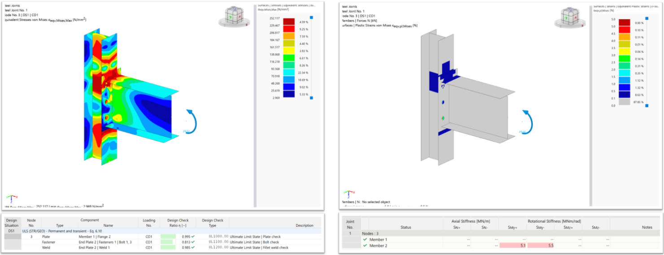Viewport: 664px width, 255px height.
Task: Click green checkmark beside ratio 0.813
Action: pos(193,242)
